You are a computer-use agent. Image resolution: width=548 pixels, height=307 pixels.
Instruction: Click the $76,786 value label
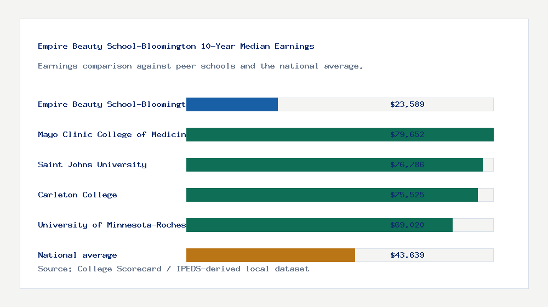(x=407, y=164)
